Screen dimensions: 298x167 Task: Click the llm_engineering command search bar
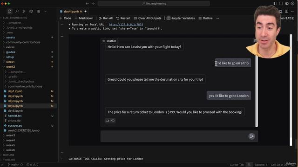pos(154,3)
